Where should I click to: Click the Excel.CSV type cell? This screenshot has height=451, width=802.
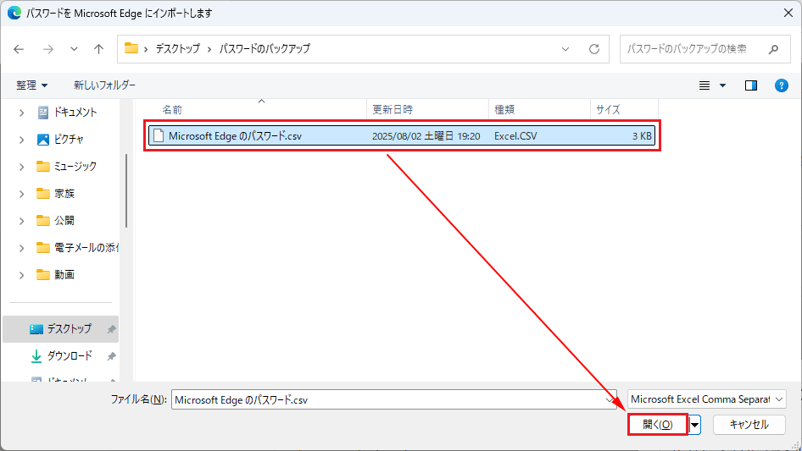515,136
